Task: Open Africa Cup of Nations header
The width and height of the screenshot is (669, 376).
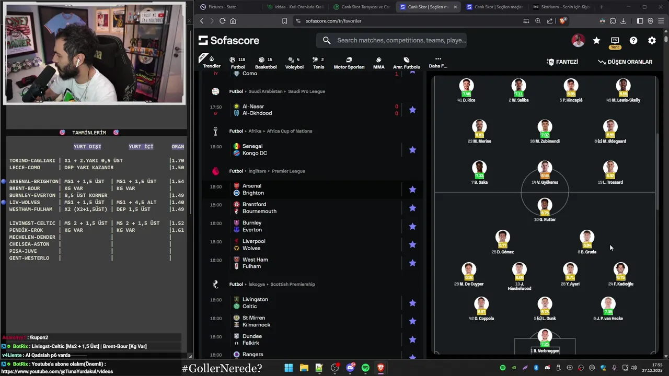Action: 289,131
